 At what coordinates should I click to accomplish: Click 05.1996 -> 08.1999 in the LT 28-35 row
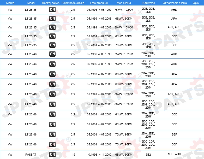(x=99, y=10)
